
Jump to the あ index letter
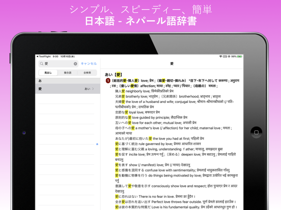(x=97, y=144)
